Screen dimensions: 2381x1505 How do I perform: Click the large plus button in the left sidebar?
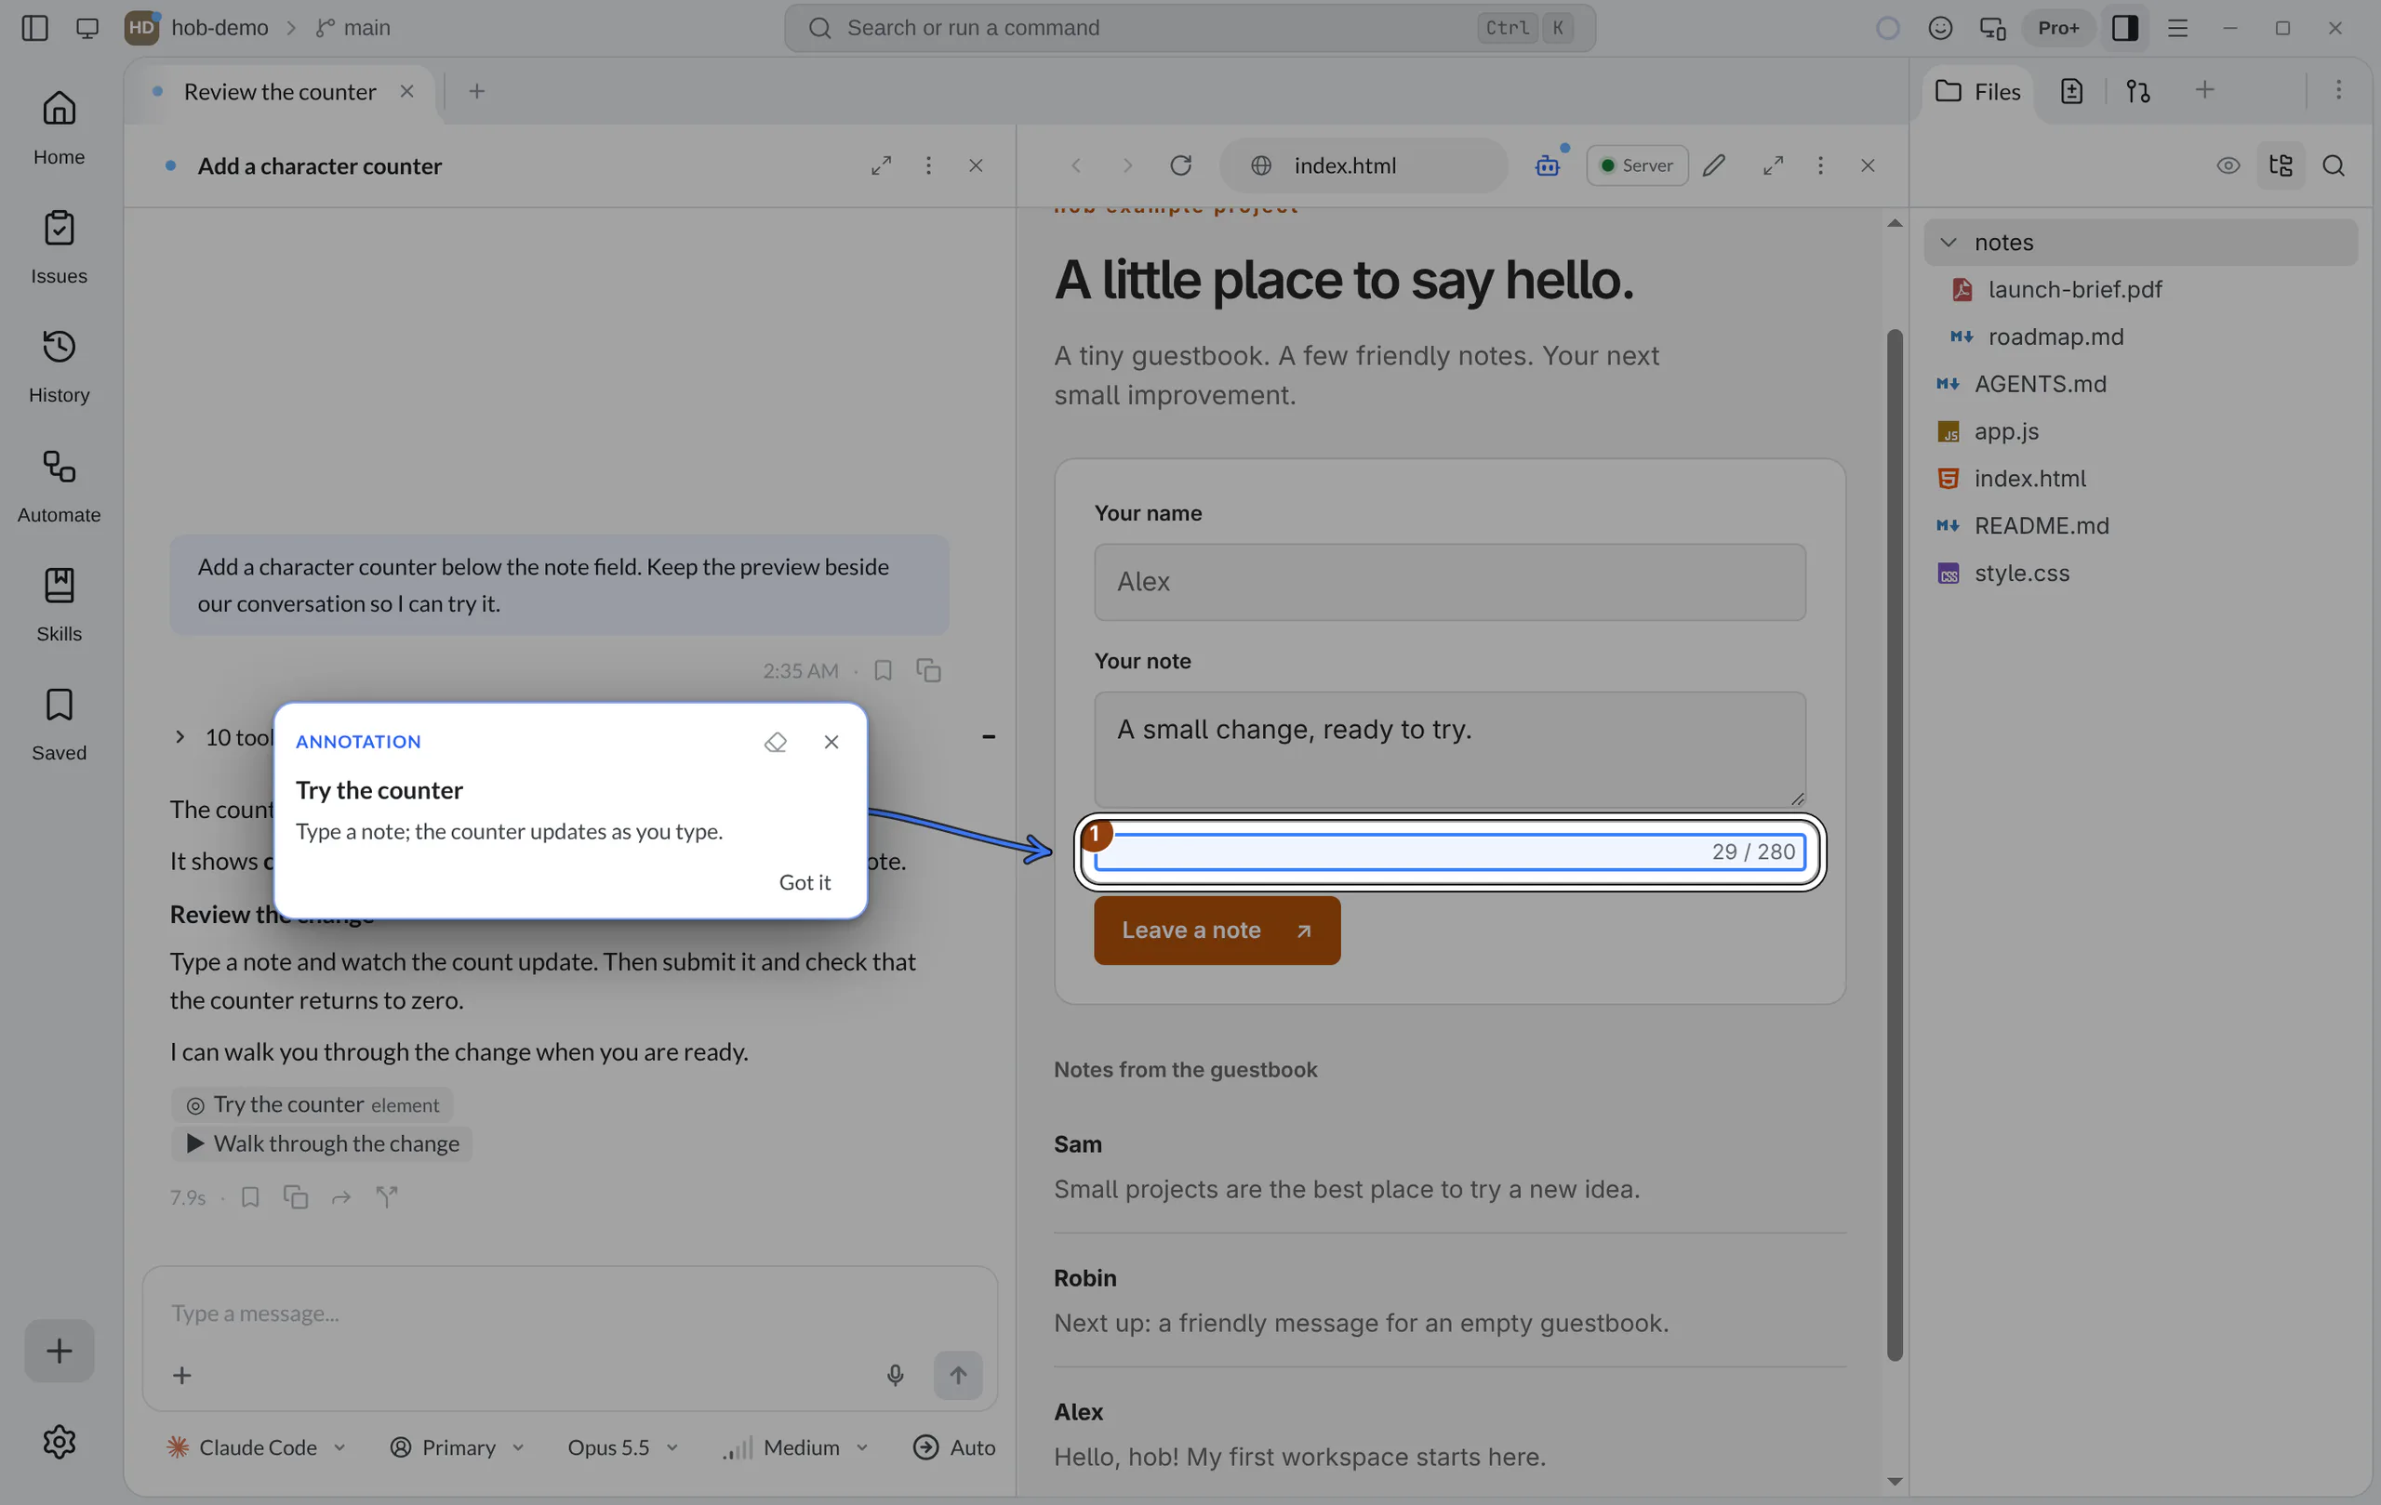(x=59, y=1350)
